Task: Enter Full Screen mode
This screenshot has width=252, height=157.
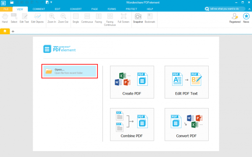Action: [x=123, y=18]
